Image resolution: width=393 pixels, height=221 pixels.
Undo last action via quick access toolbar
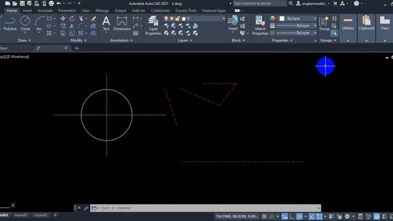[x=59, y=4]
